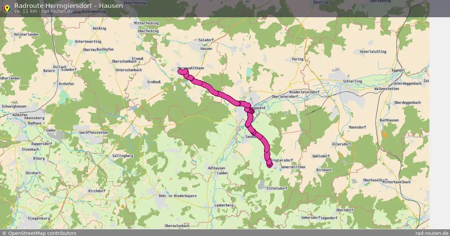Click the Badhaus map label
The image size is (450, 236).
tap(34, 123)
